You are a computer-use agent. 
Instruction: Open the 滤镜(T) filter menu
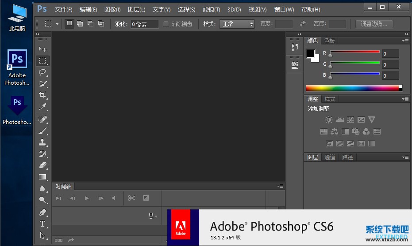211,9
